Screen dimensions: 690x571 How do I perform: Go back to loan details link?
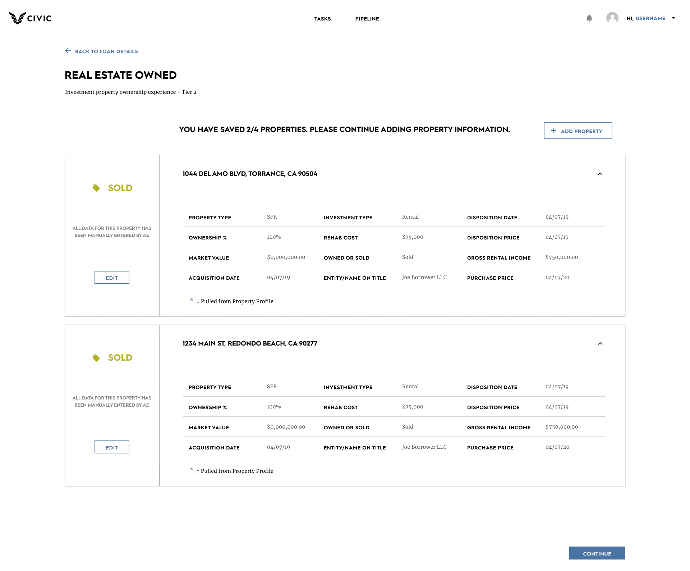pos(106,51)
